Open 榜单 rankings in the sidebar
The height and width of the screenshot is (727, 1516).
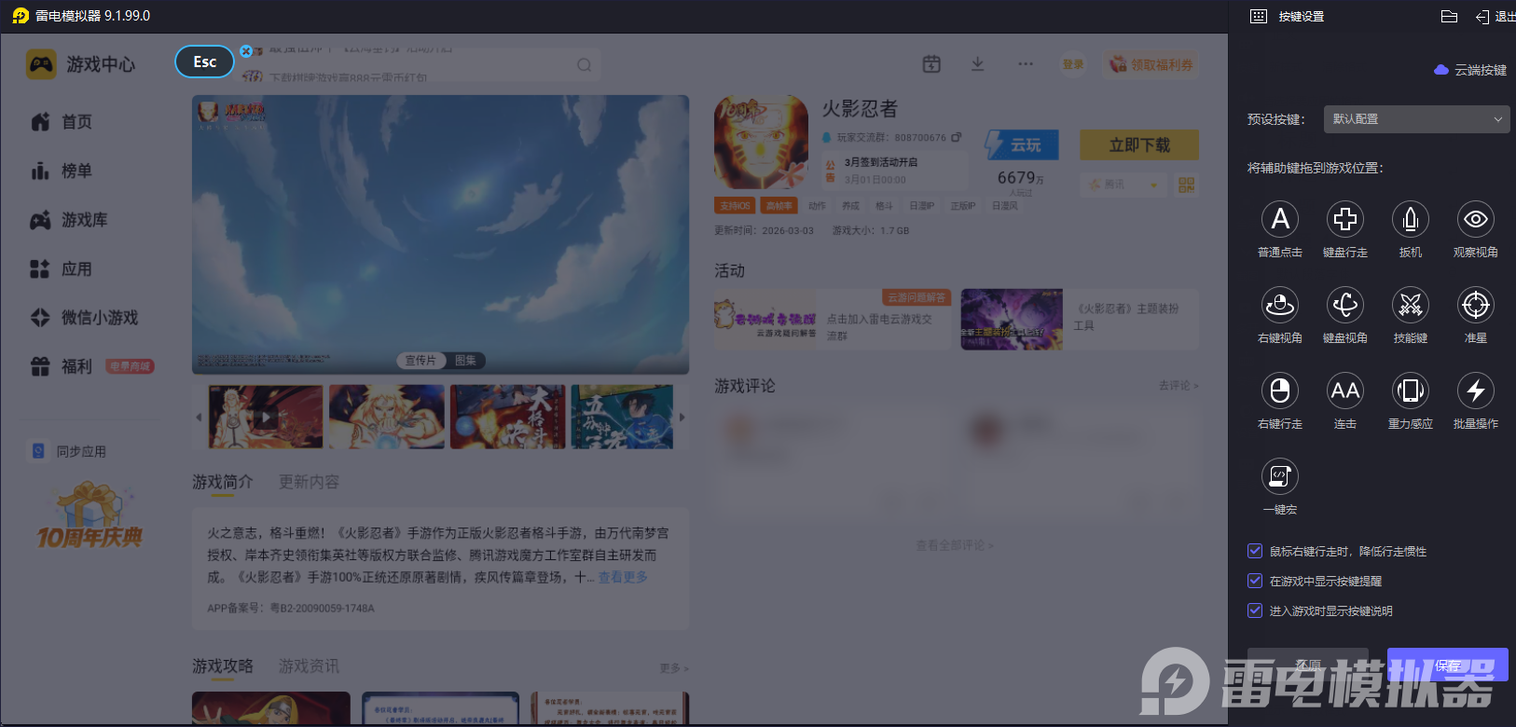point(62,171)
